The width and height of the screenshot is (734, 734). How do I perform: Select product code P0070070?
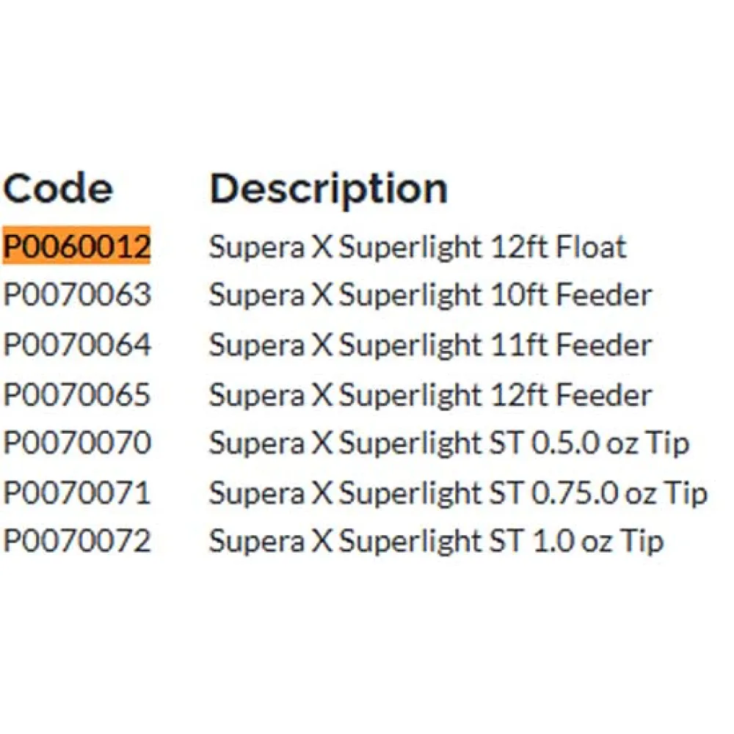coord(76,443)
